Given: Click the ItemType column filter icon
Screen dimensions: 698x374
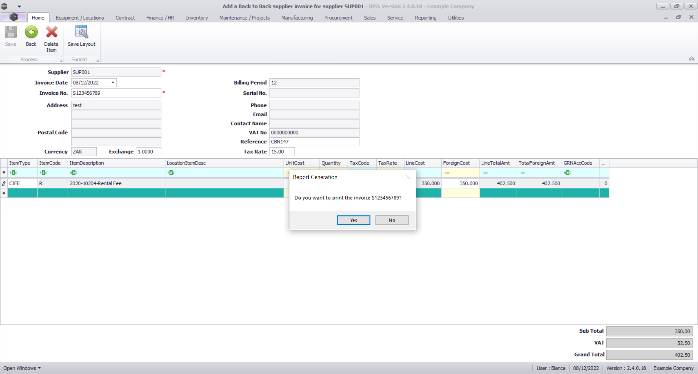Looking at the screenshot, I should click(13, 173).
